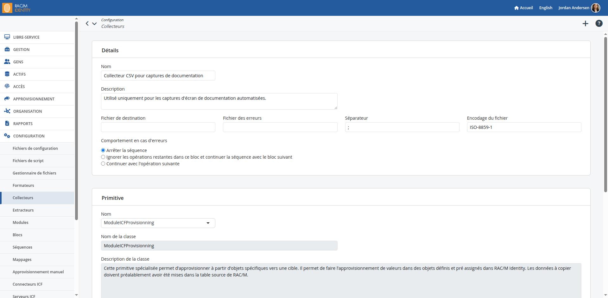The image size is (608, 298).
Task: Expand the breadcrumb down-chevron dropdown
Action: [94, 23]
